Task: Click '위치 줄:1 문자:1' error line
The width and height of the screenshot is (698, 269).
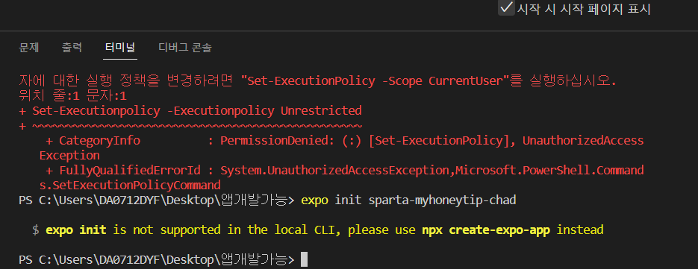Action: point(73,95)
